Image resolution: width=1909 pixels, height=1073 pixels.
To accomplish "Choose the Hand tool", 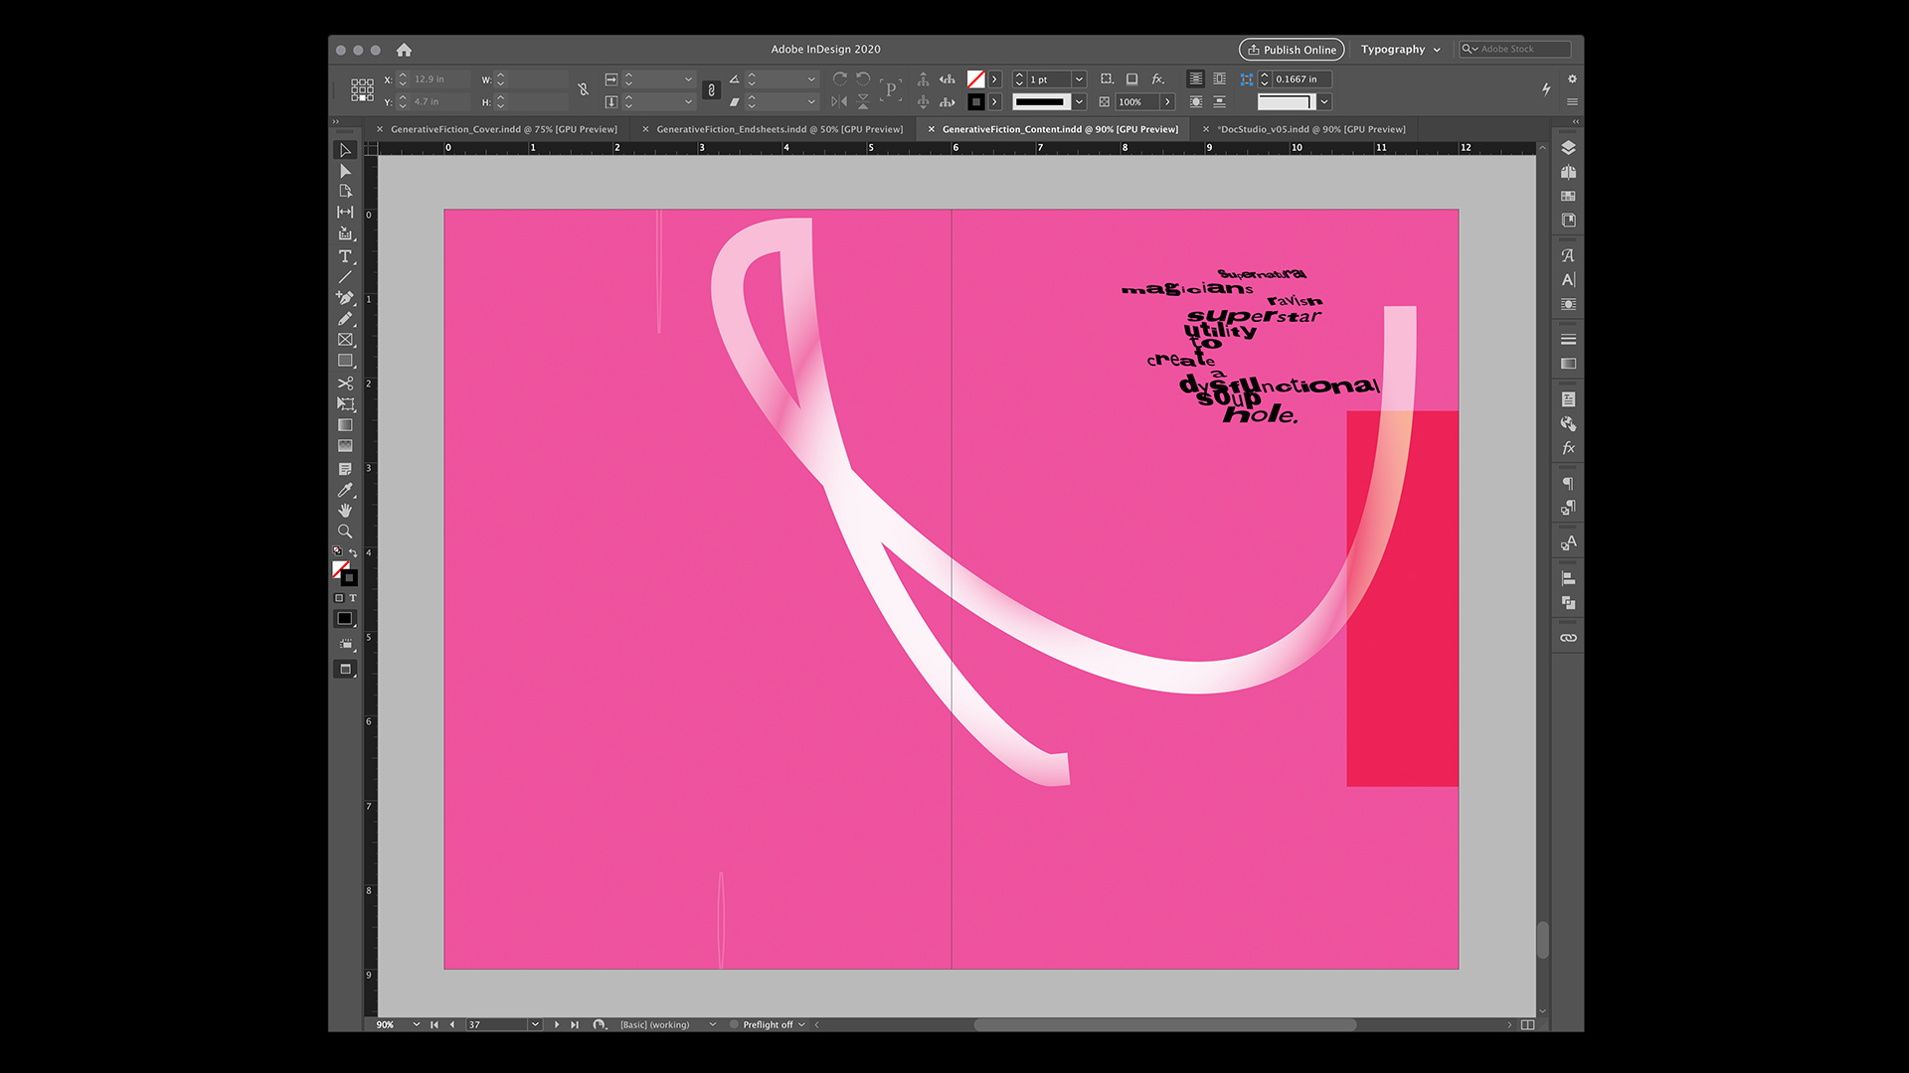I will [345, 511].
